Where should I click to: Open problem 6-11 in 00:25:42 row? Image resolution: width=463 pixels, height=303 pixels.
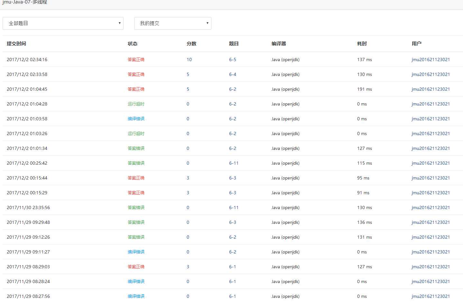pos(234,163)
